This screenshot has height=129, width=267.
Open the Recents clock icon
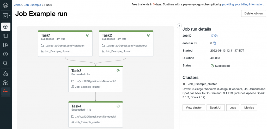click(x=5, y=54)
